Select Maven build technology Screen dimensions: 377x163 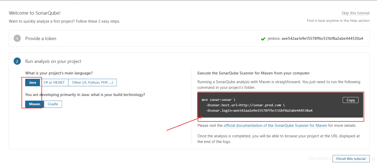tap(35, 104)
